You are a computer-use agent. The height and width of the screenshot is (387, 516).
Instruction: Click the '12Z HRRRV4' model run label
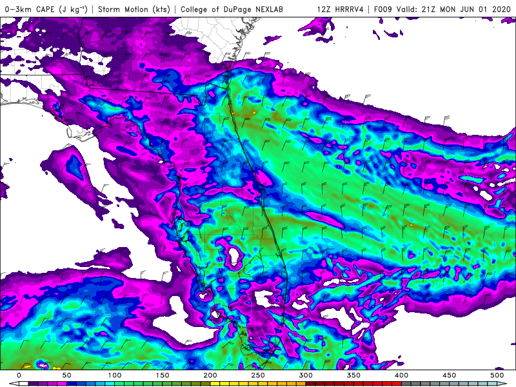point(341,9)
